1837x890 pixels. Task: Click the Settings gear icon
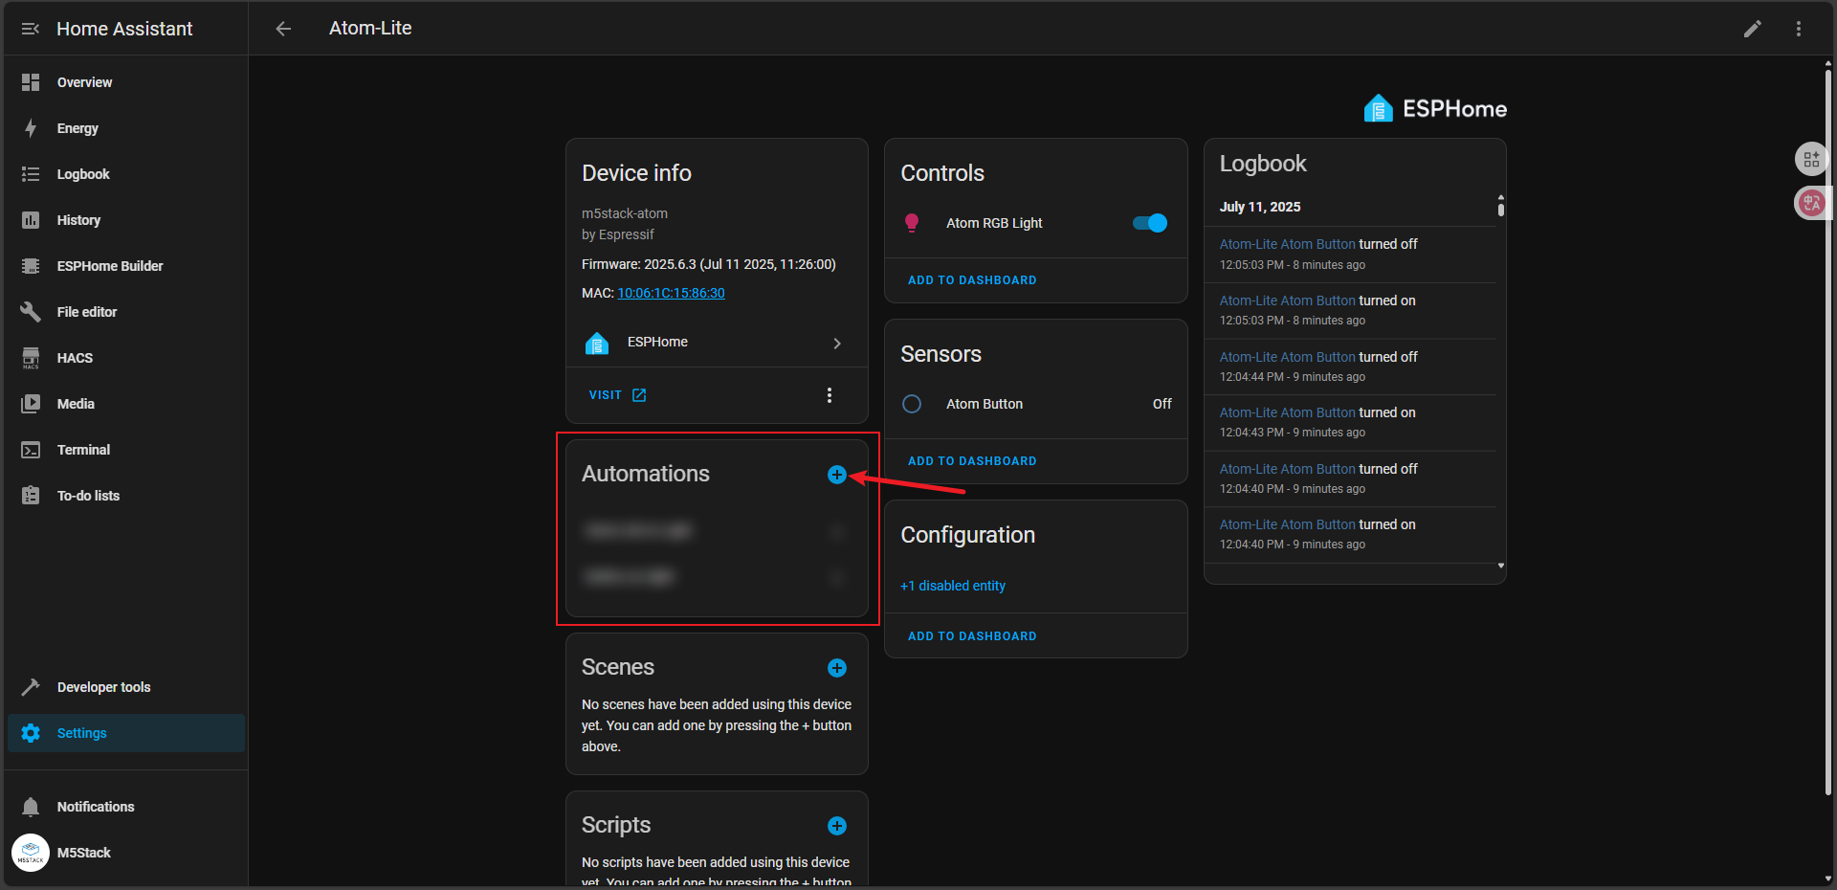click(x=31, y=733)
